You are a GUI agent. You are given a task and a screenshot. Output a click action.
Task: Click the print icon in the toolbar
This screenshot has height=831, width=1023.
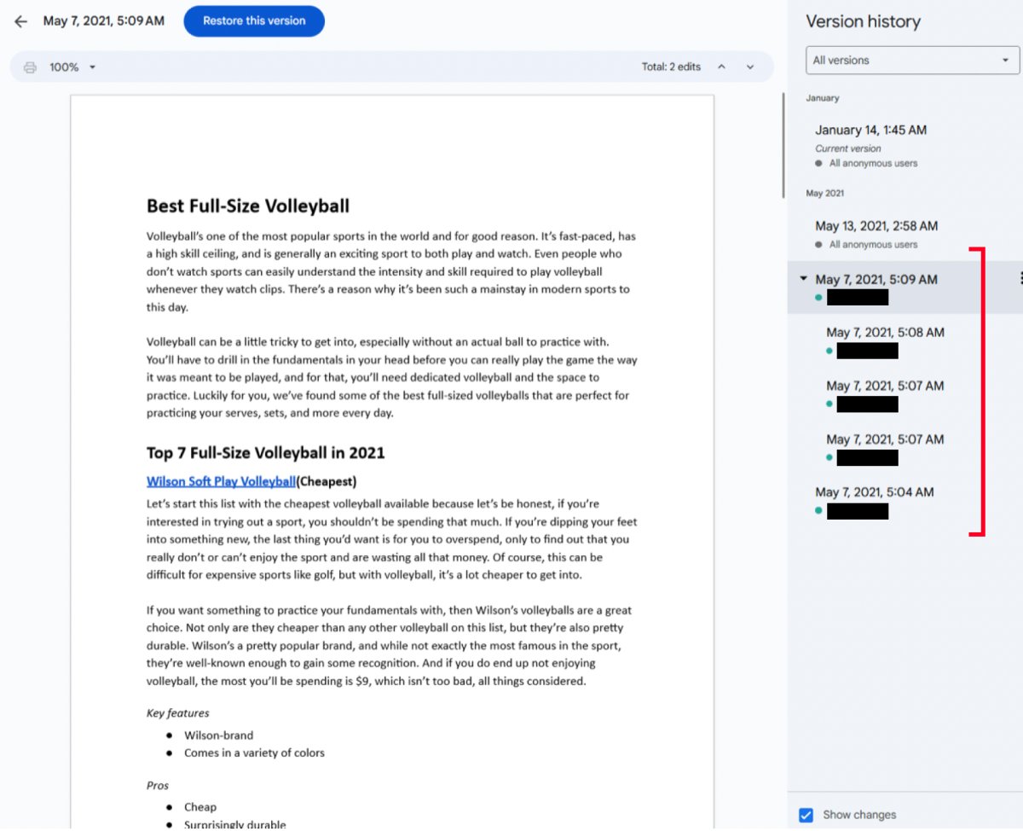tap(31, 67)
